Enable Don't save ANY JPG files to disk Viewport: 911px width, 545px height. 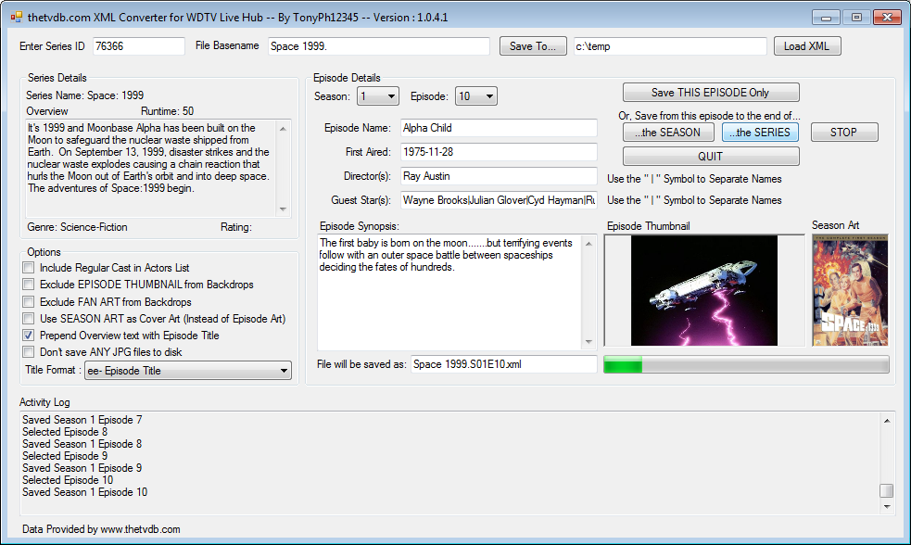(x=28, y=352)
